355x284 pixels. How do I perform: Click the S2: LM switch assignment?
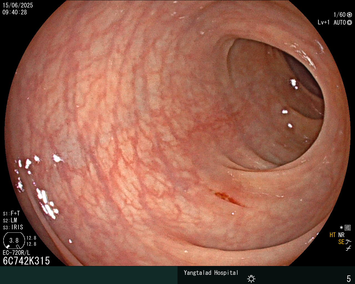pyautogui.click(x=10, y=220)
